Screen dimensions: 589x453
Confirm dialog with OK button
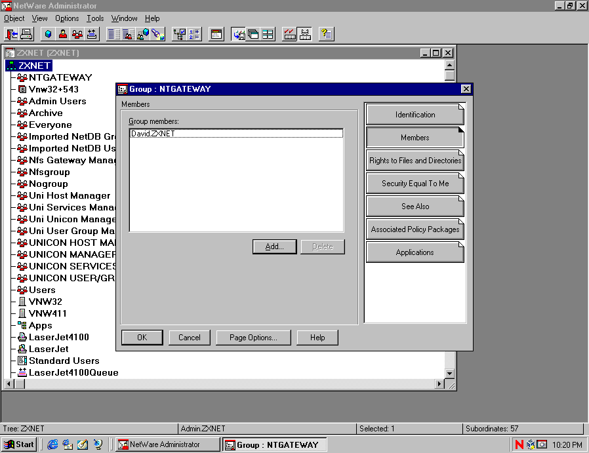click(x=142, y=338)
